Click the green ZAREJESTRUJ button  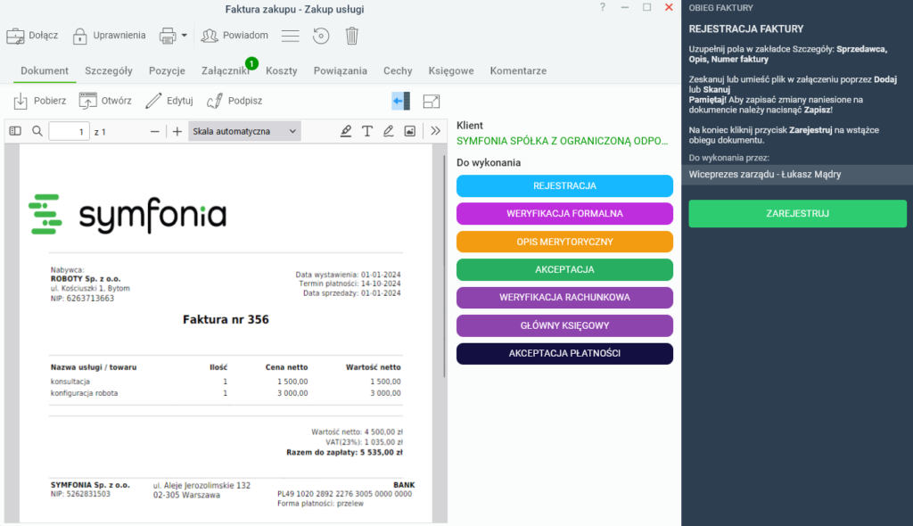click(x=797, y=214)
